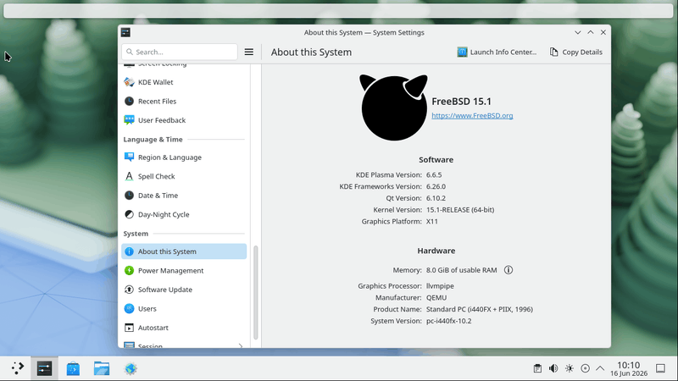Select the User Feedback entry
The height and width of the screenshot is (381, 678).
point(184,120)
